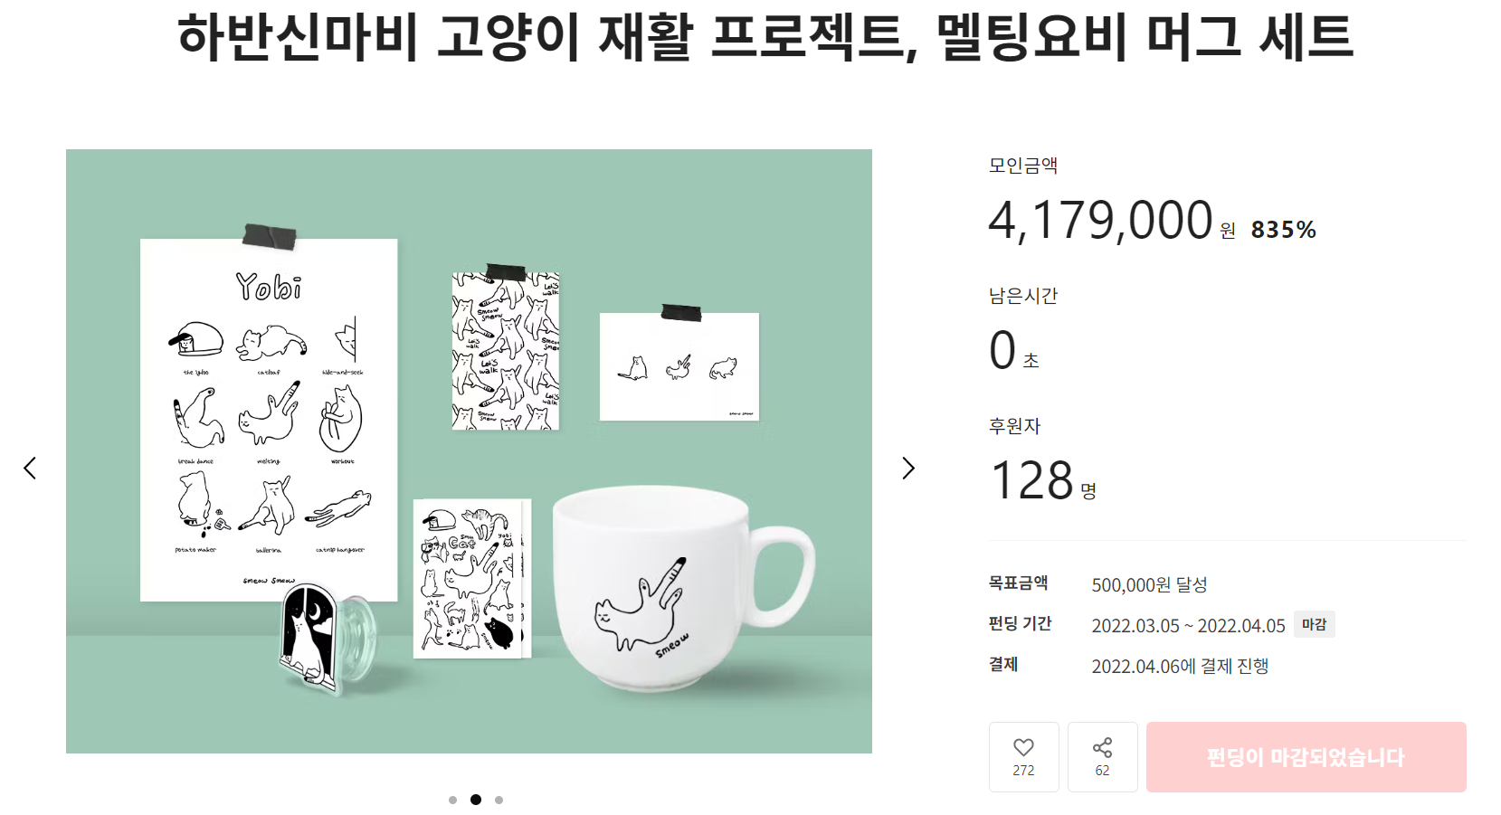Click the project title heading
1501x815 pixels.
tap(765, 37)
